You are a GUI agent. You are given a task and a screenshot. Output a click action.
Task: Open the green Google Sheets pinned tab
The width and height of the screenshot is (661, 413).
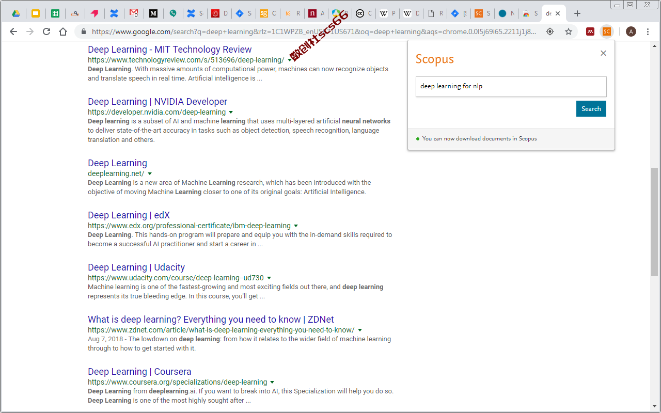click(55, 13)
